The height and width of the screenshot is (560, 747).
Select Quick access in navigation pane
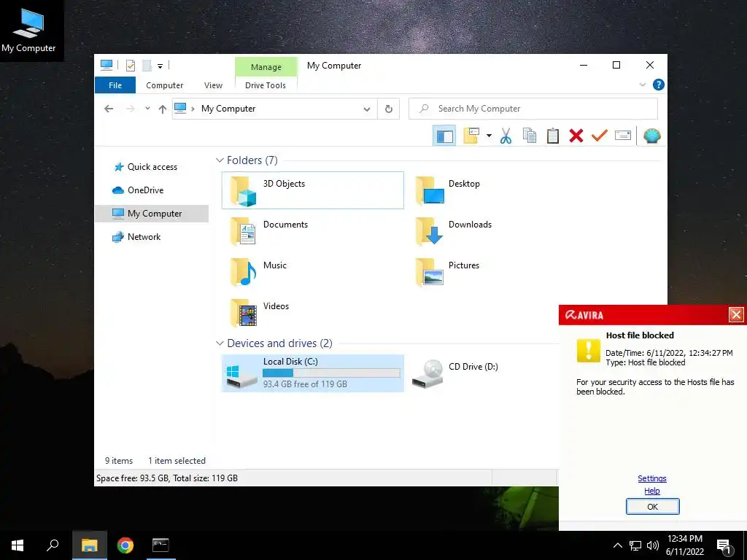(x=152, y=167)
